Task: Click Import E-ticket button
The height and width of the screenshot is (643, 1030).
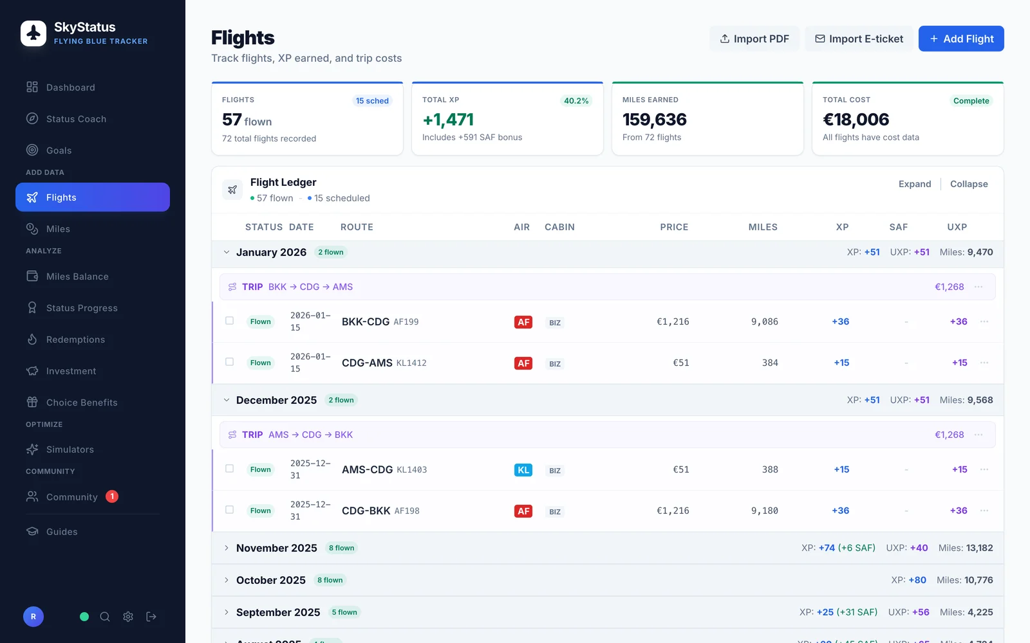Action: 859,39
